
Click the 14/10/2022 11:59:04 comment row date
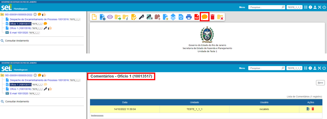[125, 109]
